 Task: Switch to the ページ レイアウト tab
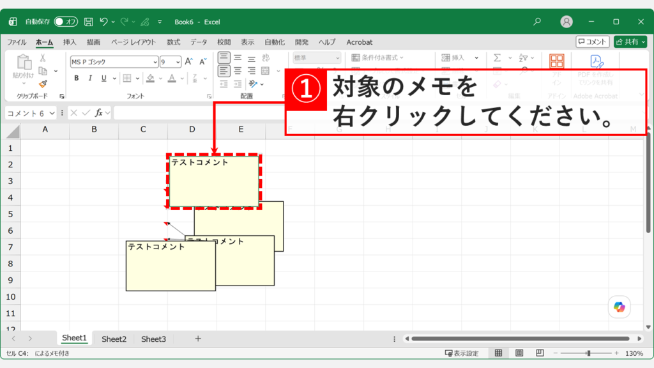point(133,42)
